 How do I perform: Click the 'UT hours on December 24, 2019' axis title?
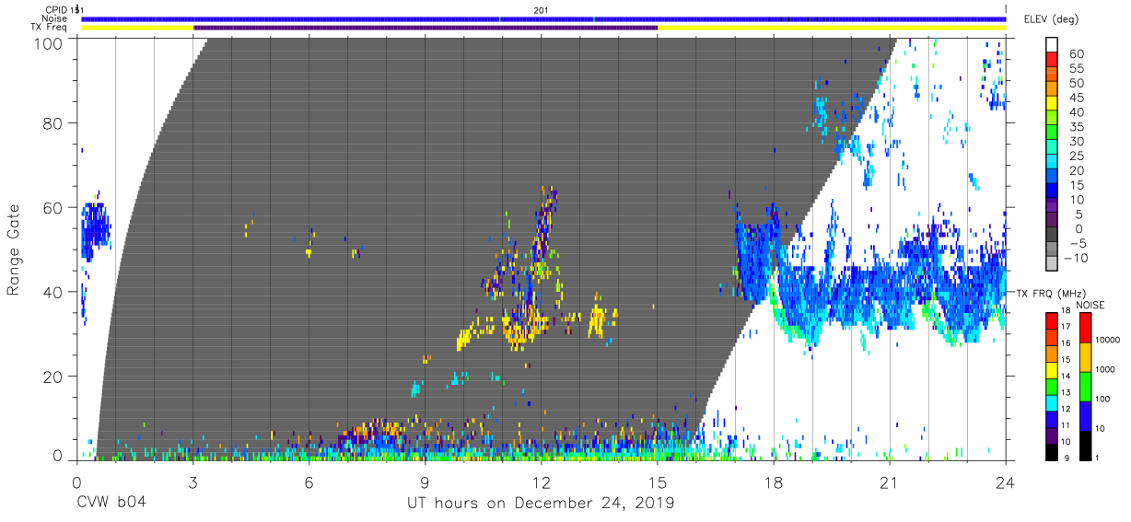click(541, 504)
